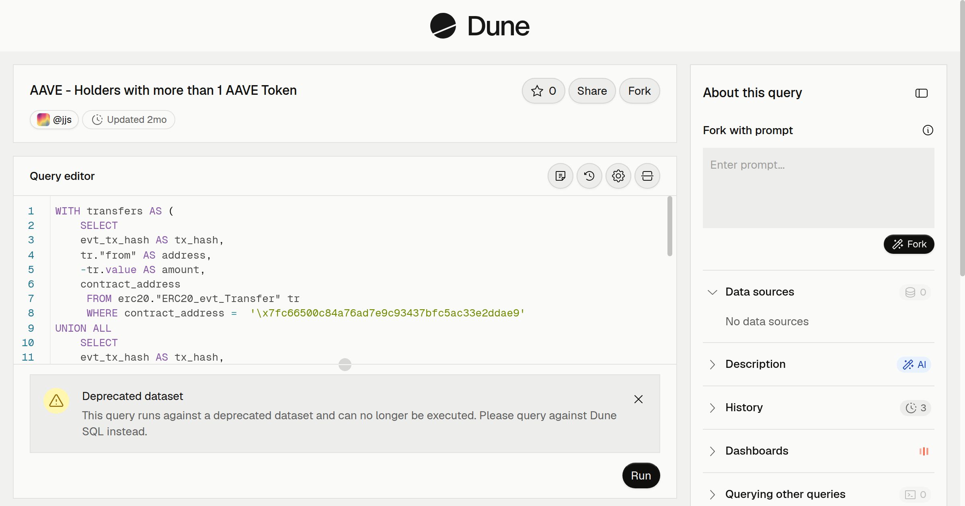
Task: Collapse the Data sources section
Action: [712, 292]
